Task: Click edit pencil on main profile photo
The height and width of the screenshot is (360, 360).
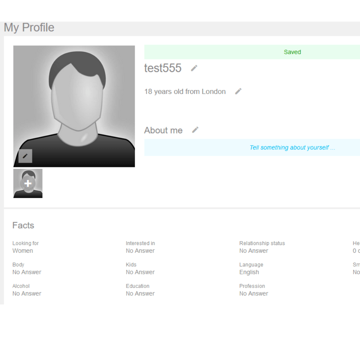Action: (25, 156)
